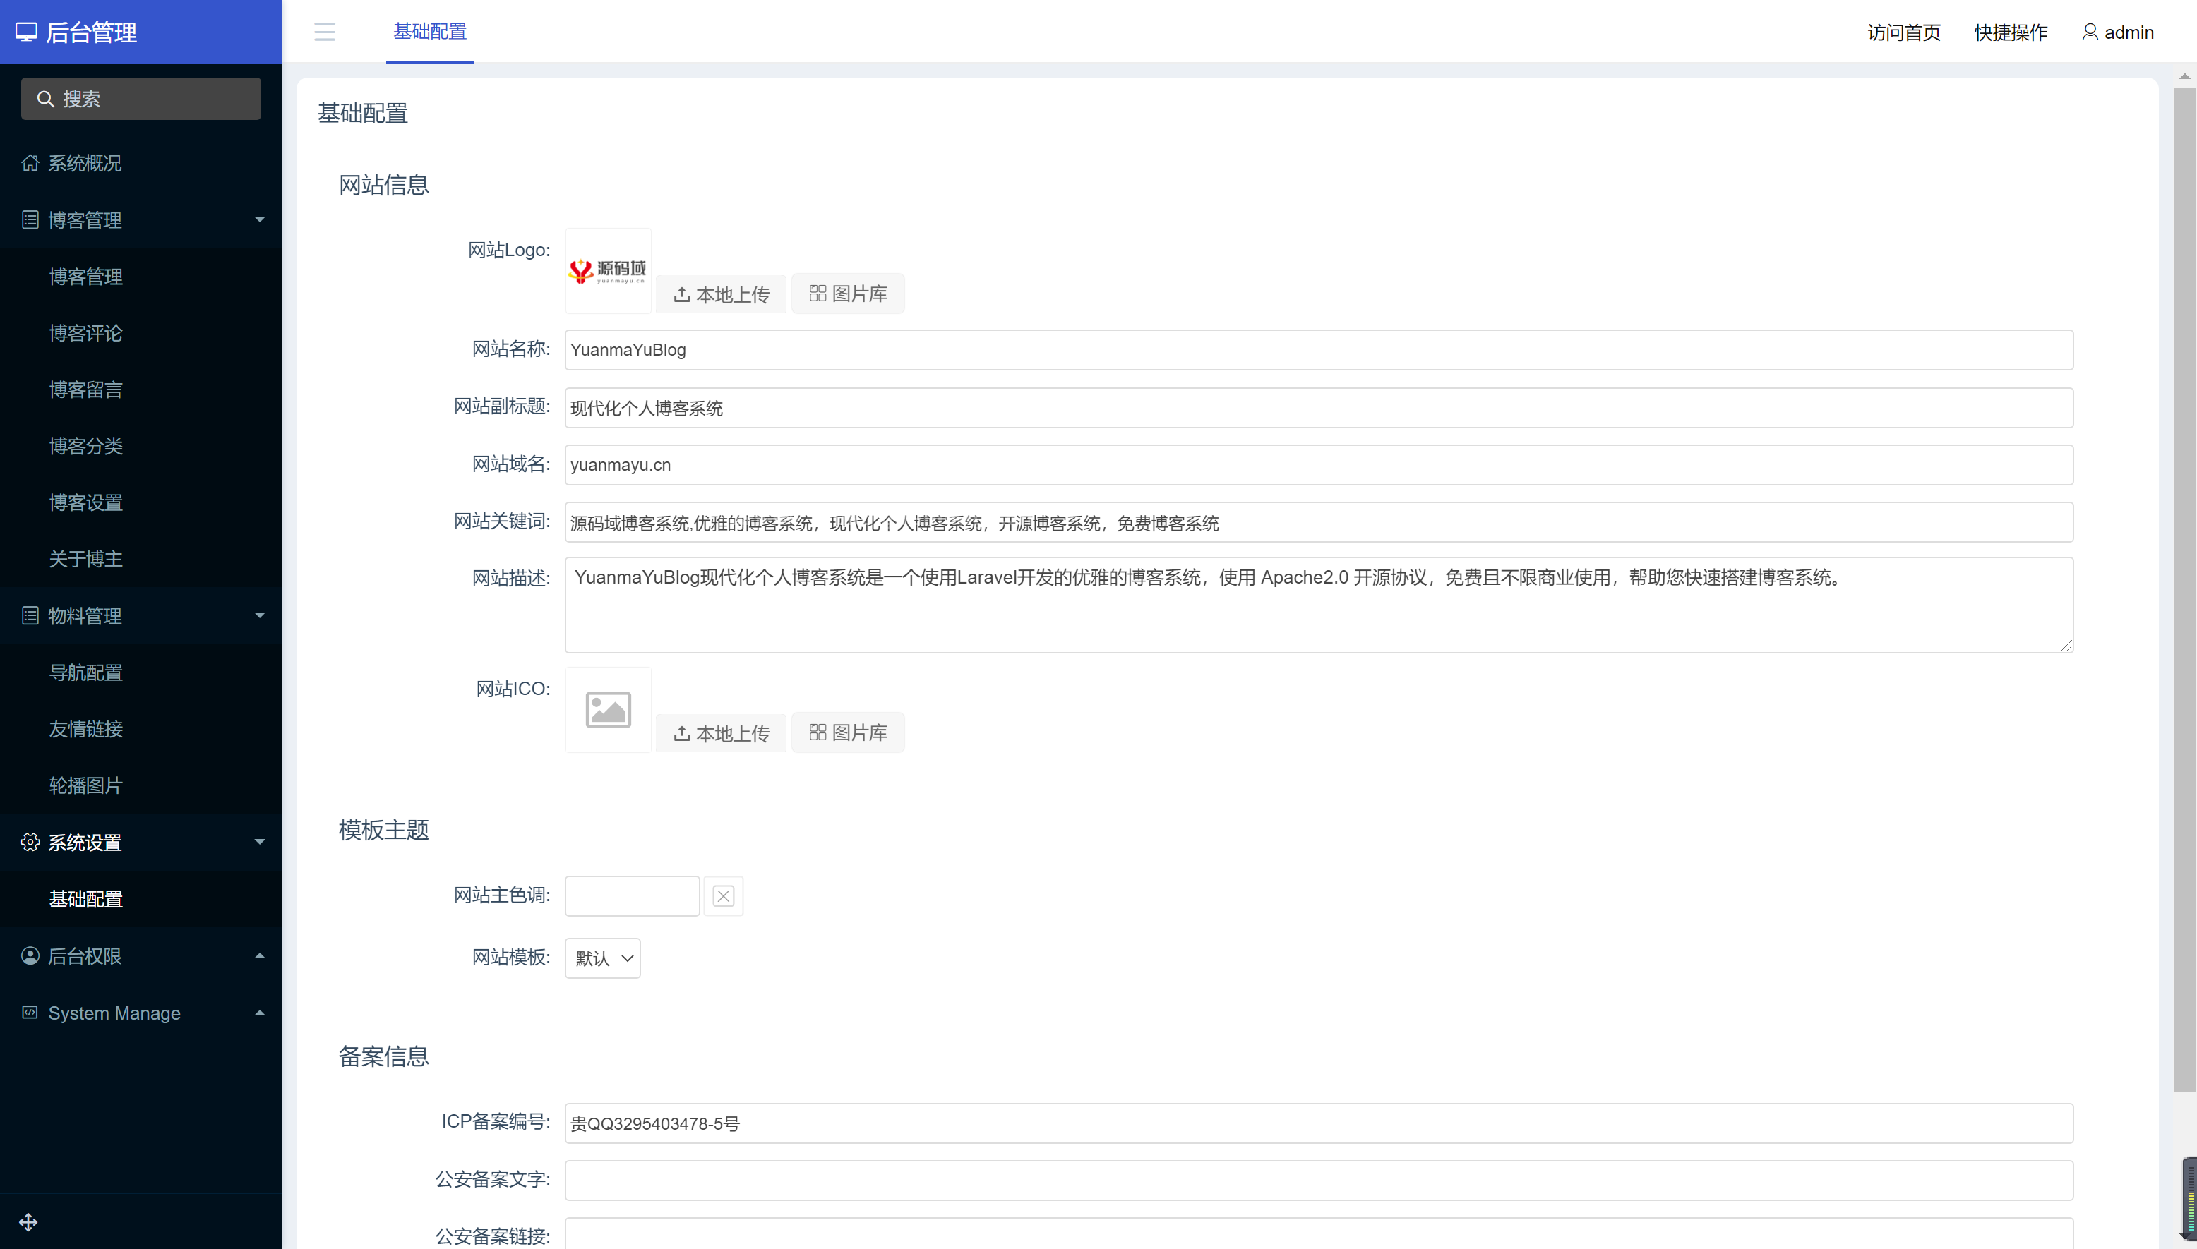The image size is (2197, 1249).
Task: Collapse the 博客管理 menu section
Action: coord(259,219)
